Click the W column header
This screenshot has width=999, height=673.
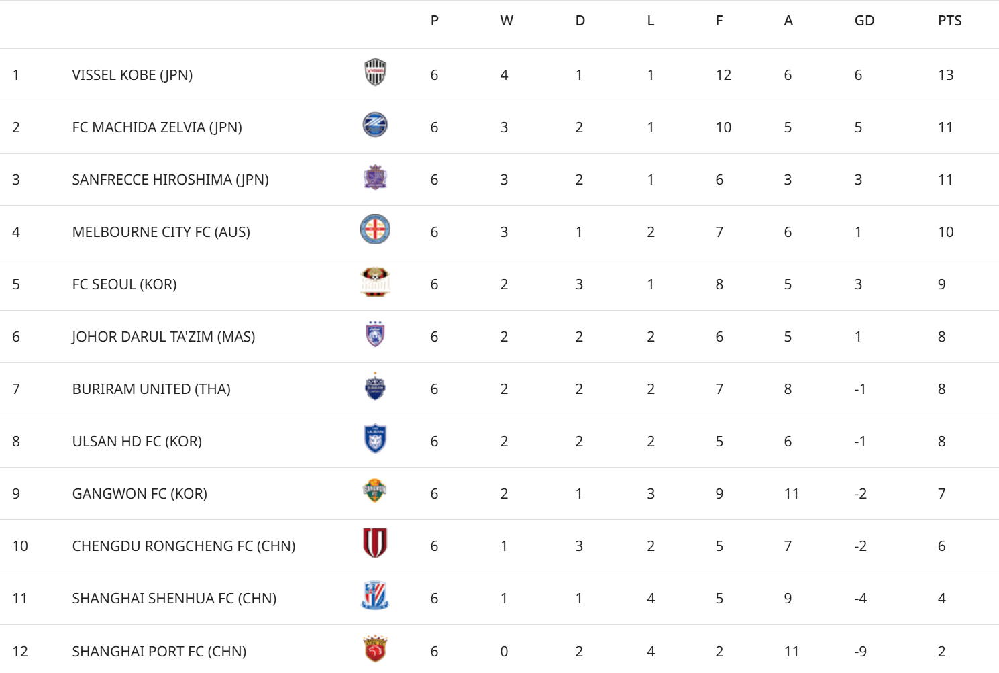pos(507,21)
